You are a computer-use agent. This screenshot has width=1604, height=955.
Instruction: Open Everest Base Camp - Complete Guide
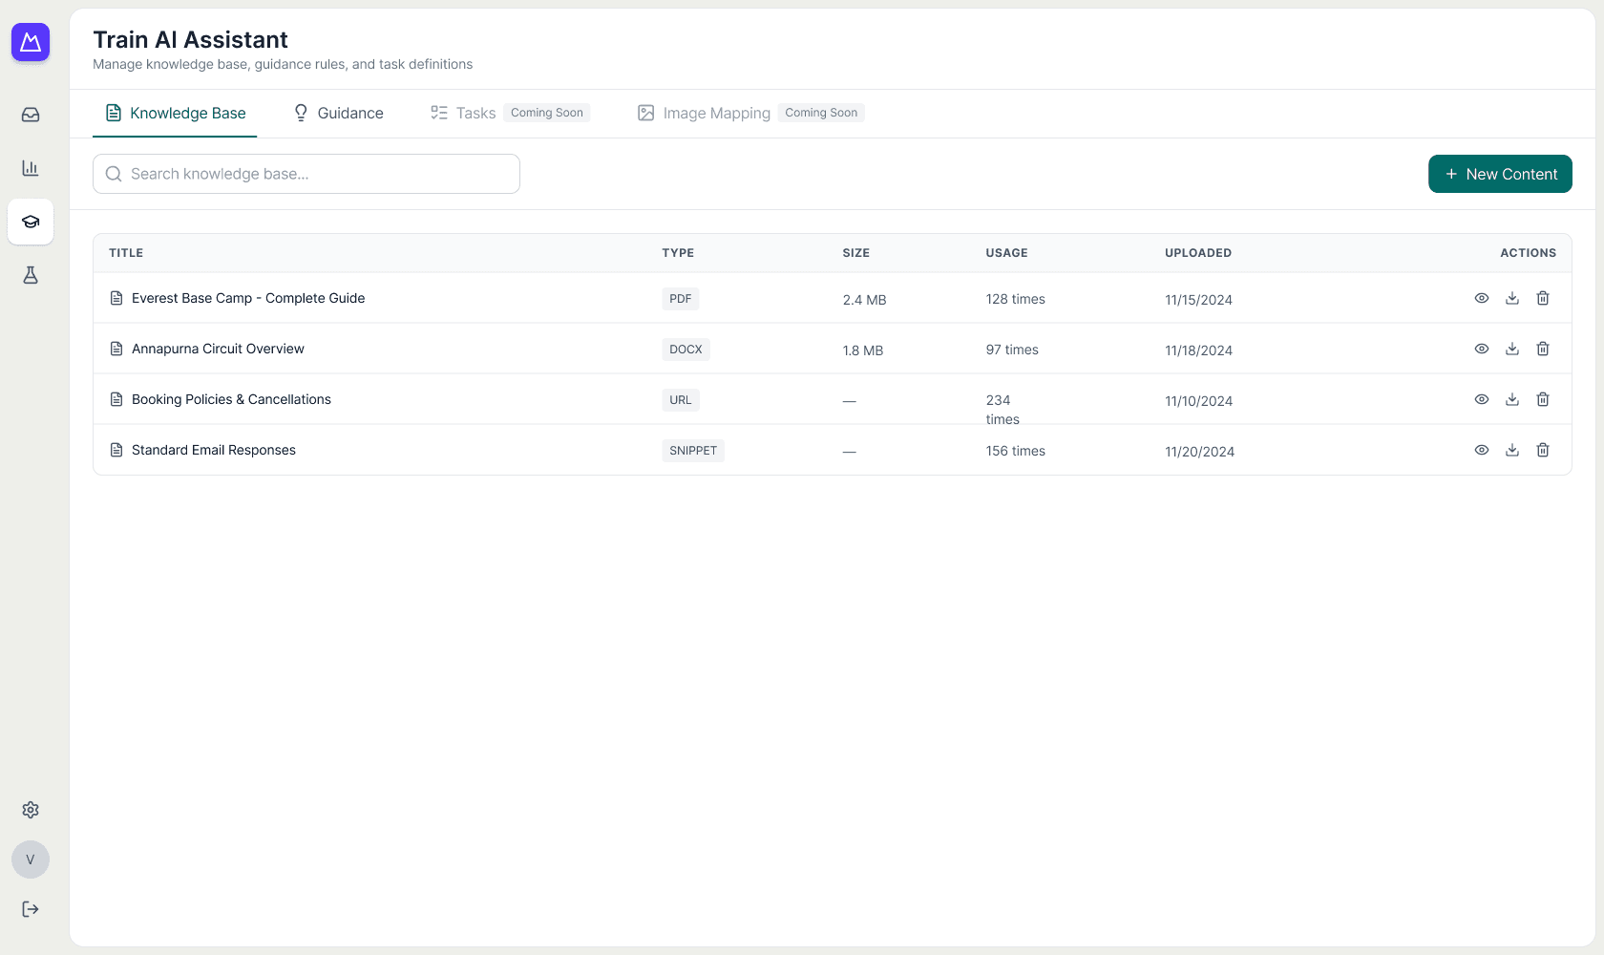click(x=248, y=298)
